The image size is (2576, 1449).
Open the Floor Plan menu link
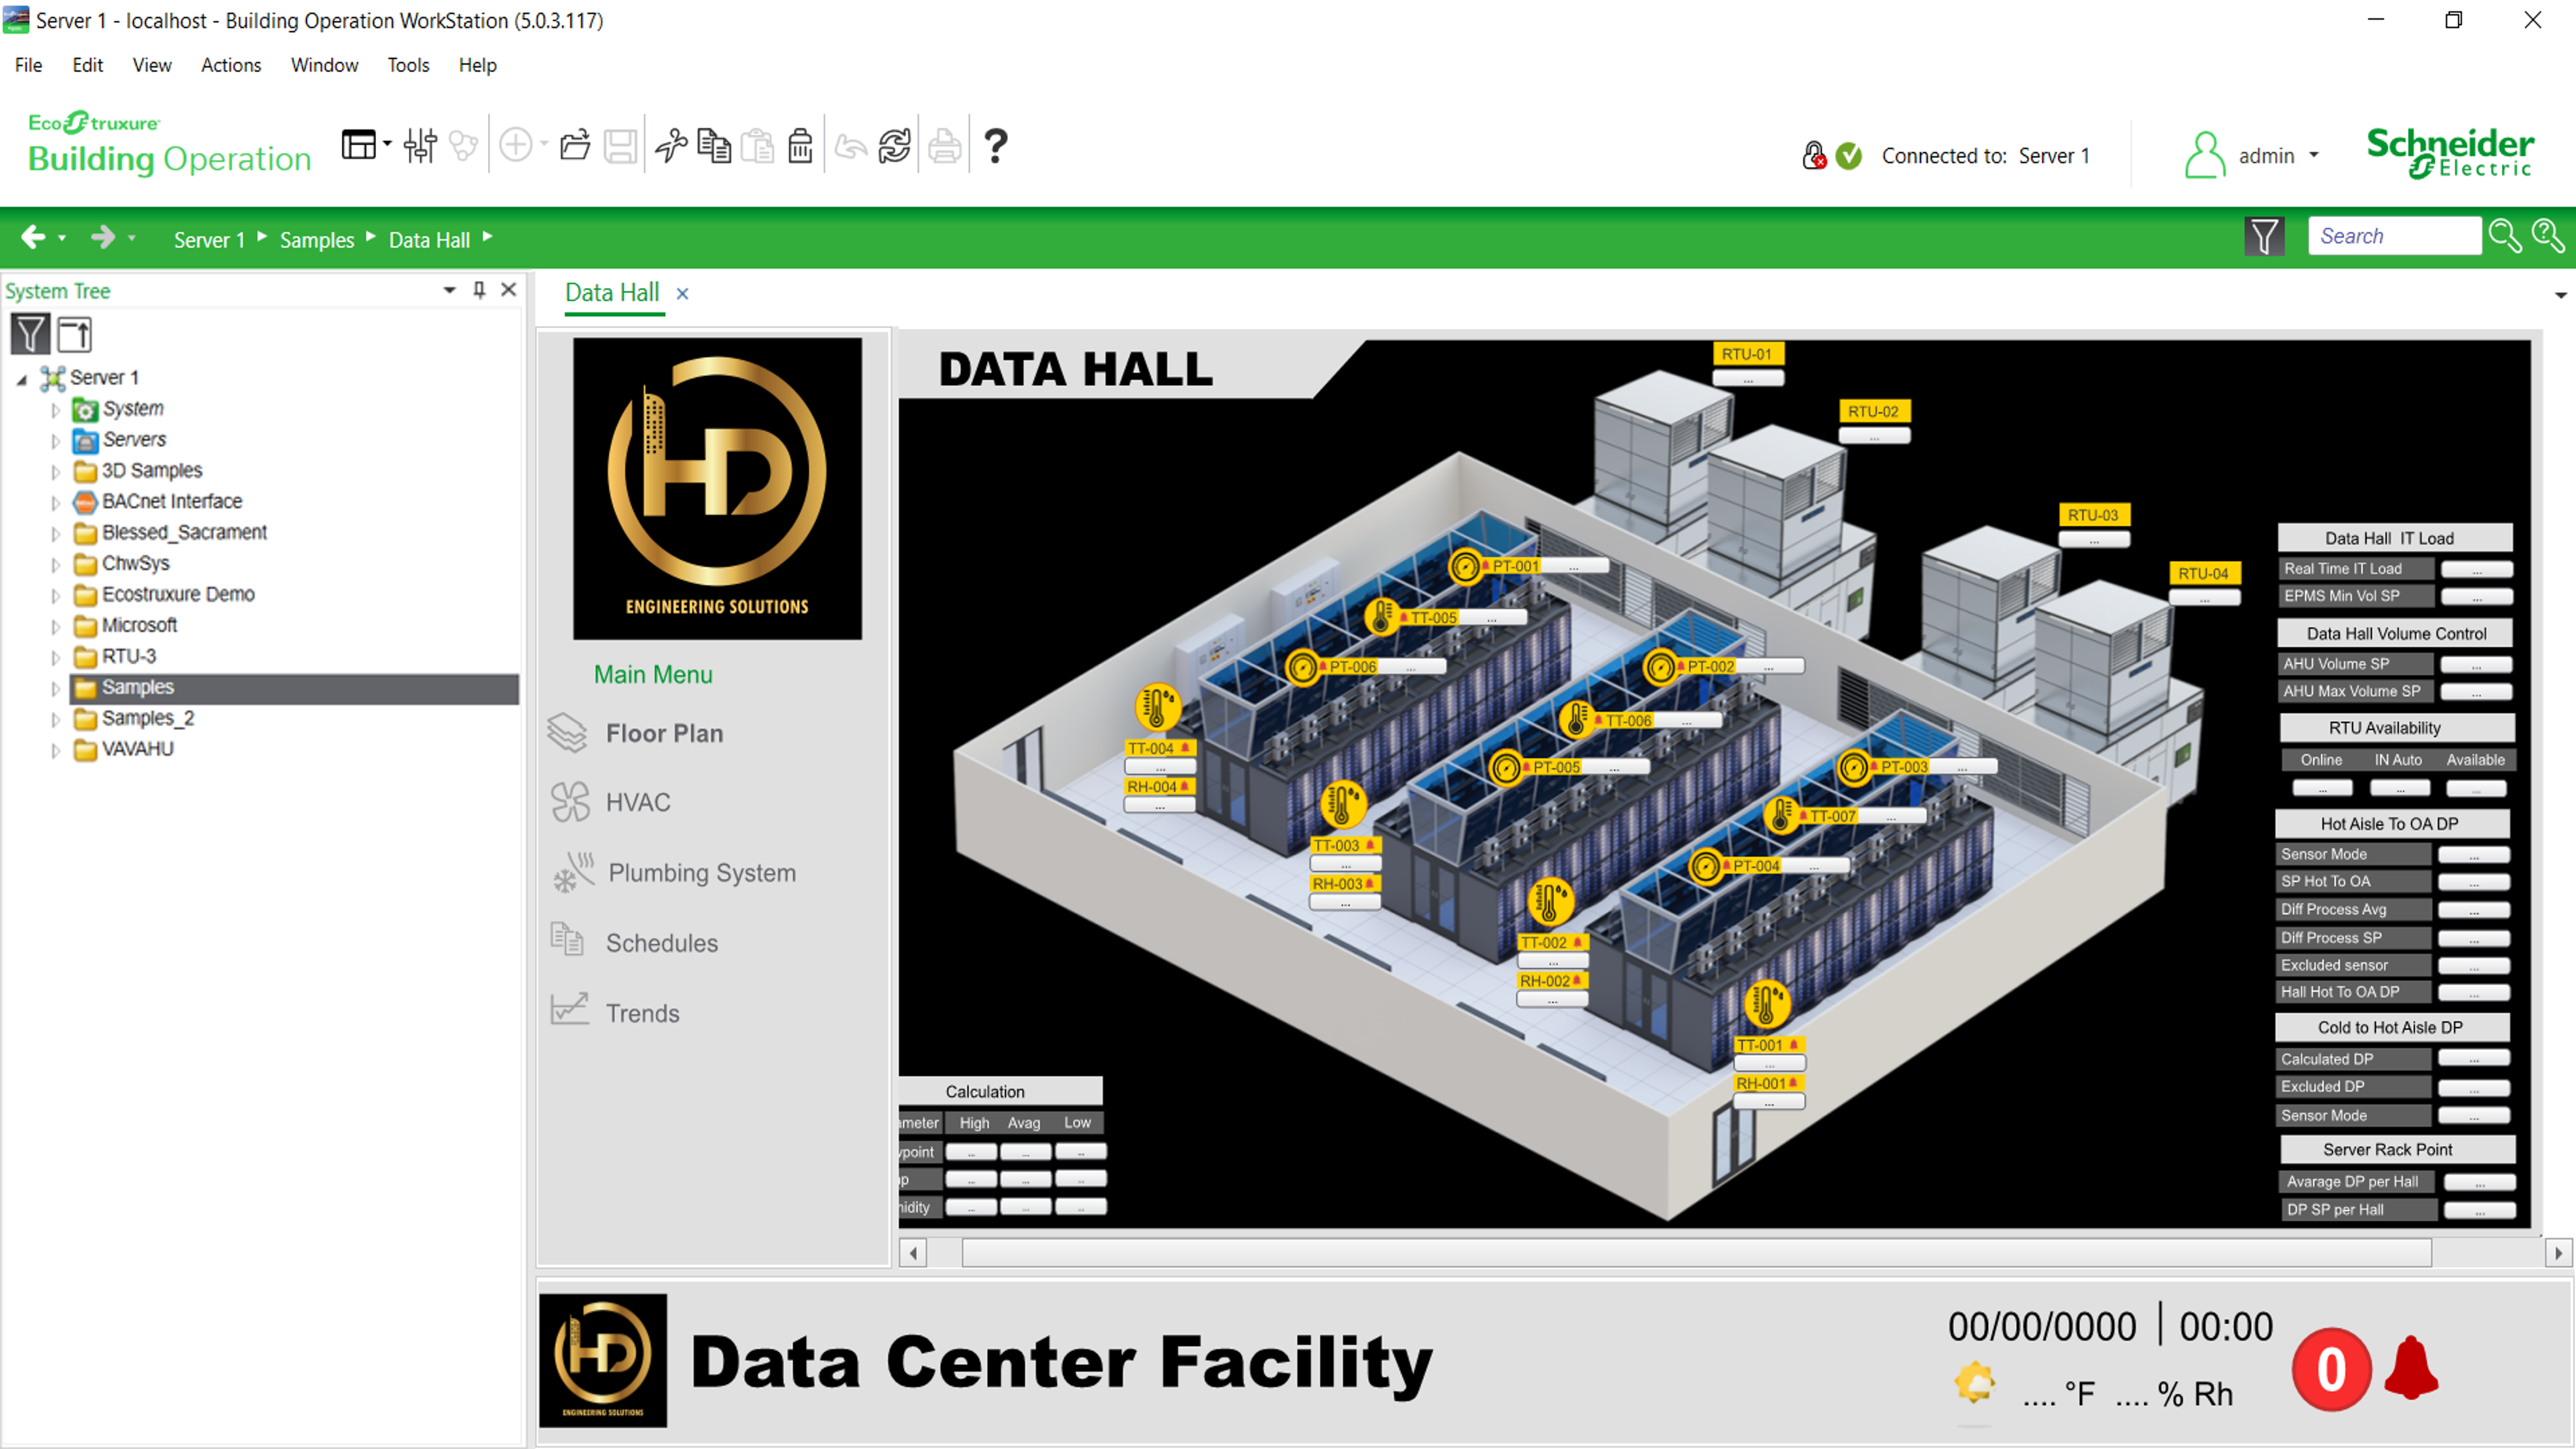click(x=664, y=733)
